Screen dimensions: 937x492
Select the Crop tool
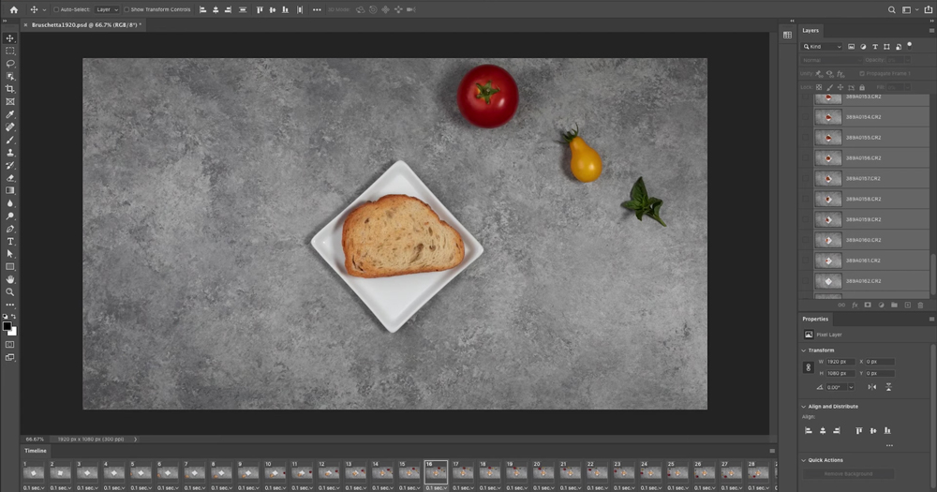pyautogui.click(x=10, y=89)
